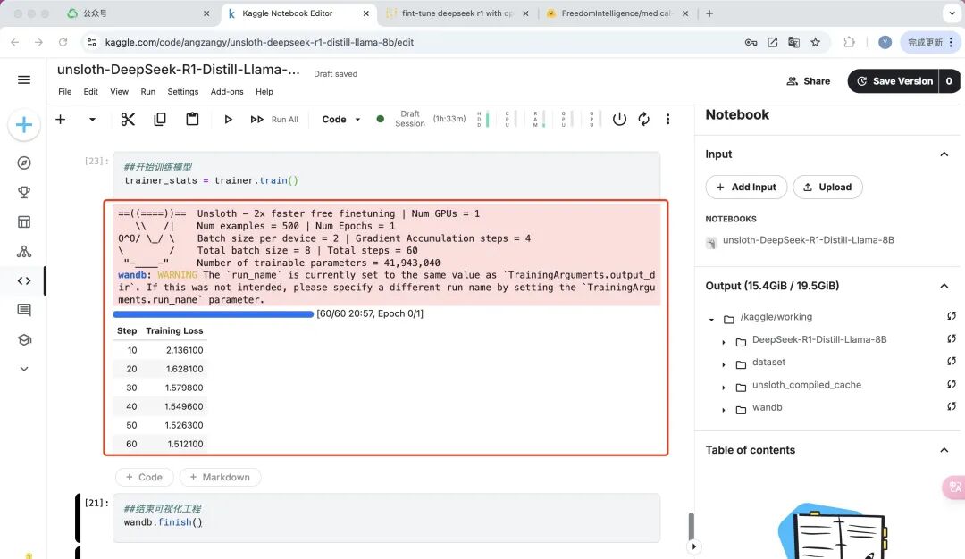Switch to the 公众号 browser tab
Screen dimensions: 965x559
[138, 13]
